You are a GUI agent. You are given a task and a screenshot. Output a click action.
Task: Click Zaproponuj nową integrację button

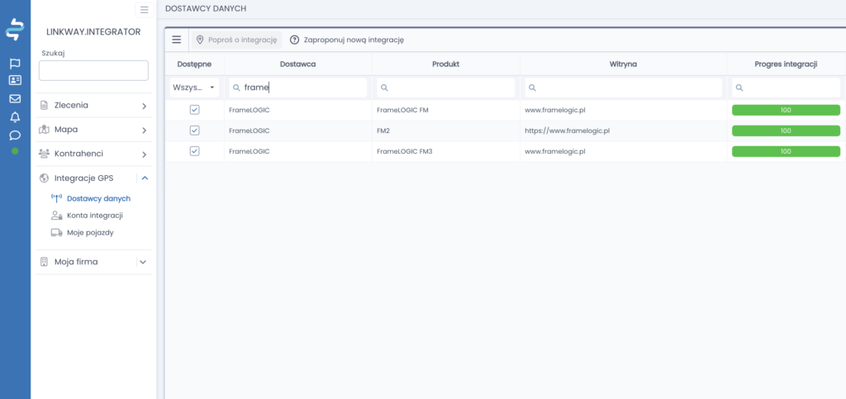(x=347, y=40)
